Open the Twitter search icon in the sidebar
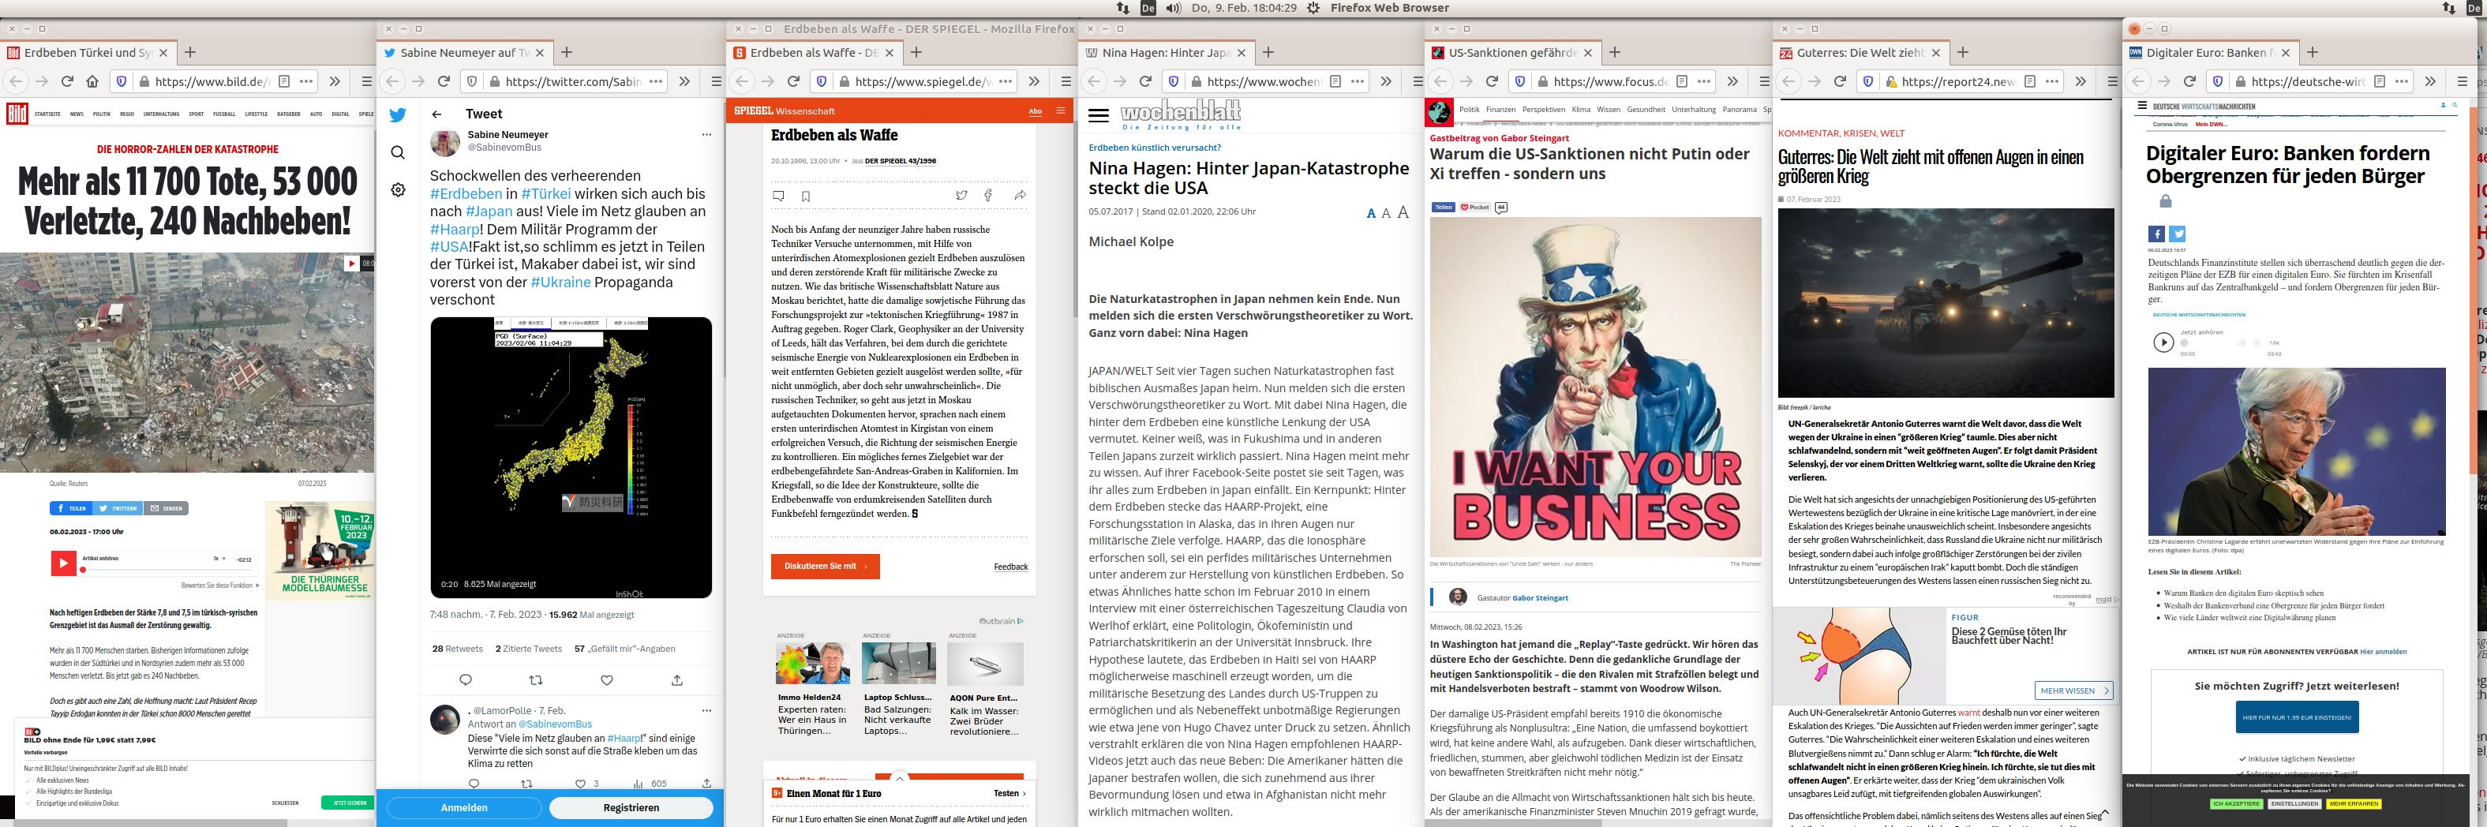The height and width of the screenshot is (827, 2487). tap(398, 152)
